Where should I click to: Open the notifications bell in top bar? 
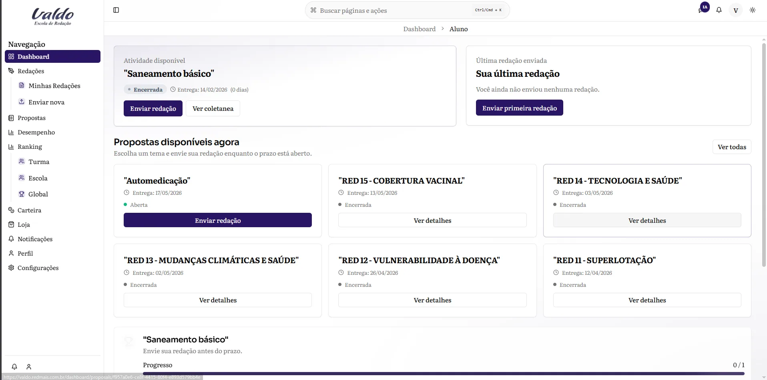[719, 10]
